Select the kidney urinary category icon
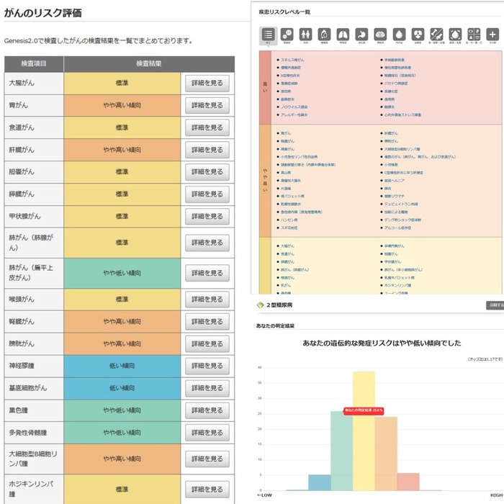 pos(418,34)
